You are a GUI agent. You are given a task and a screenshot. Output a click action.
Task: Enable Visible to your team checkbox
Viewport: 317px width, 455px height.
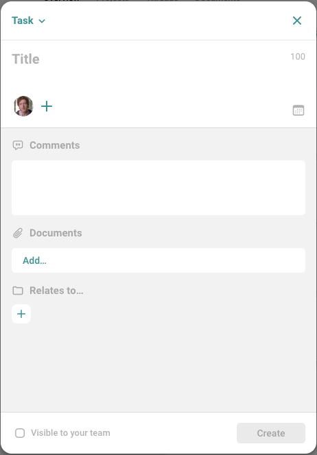point(20,433)
